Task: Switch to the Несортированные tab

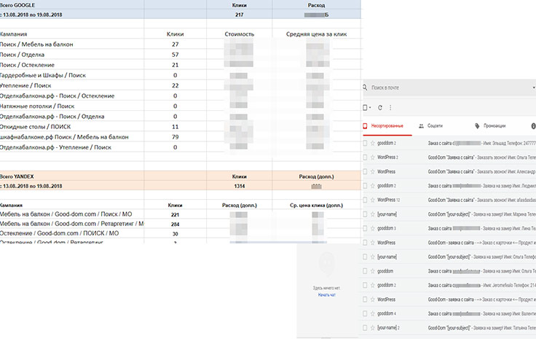Action: (x=392, y=126)
